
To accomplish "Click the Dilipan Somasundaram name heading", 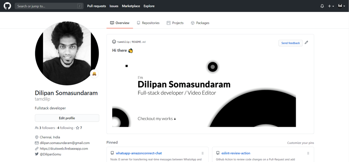I will click(66, 93).
